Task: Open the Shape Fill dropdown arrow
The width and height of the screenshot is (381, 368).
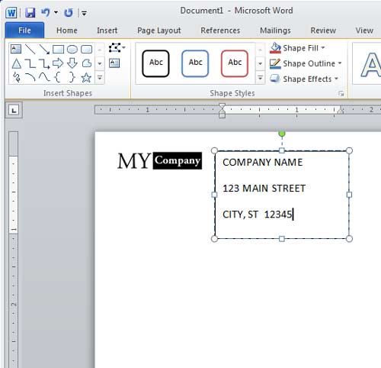Action: point(323,47)
